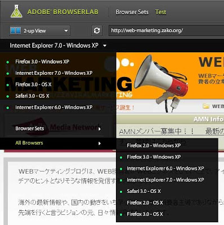The width and height of the screenshot is (224, 225).
Task: Click the 2-up View layout icon
Action: pyautogui.click(x=16, y=30)
